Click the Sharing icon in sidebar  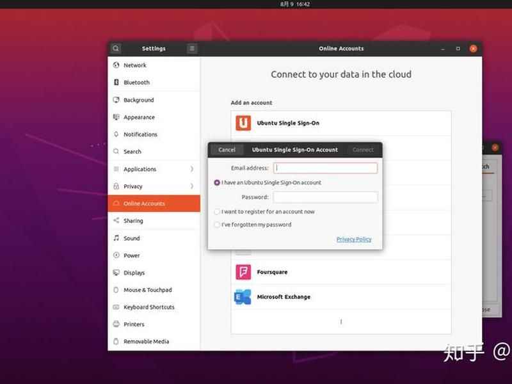pyautogui.click(x=116, y=220)
